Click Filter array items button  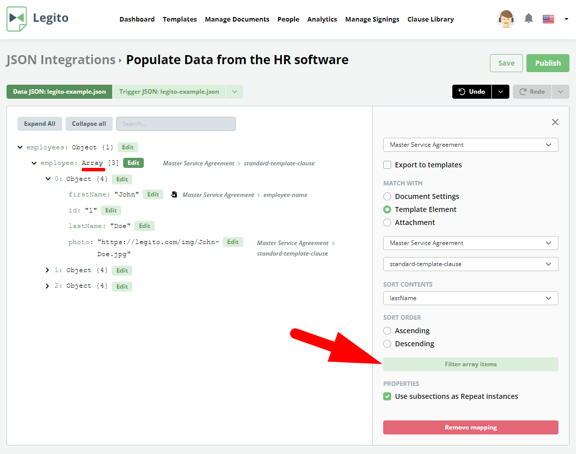(471, 364)
